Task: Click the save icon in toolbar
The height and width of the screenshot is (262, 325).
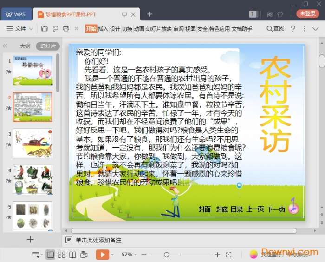Action: point(45,28)
